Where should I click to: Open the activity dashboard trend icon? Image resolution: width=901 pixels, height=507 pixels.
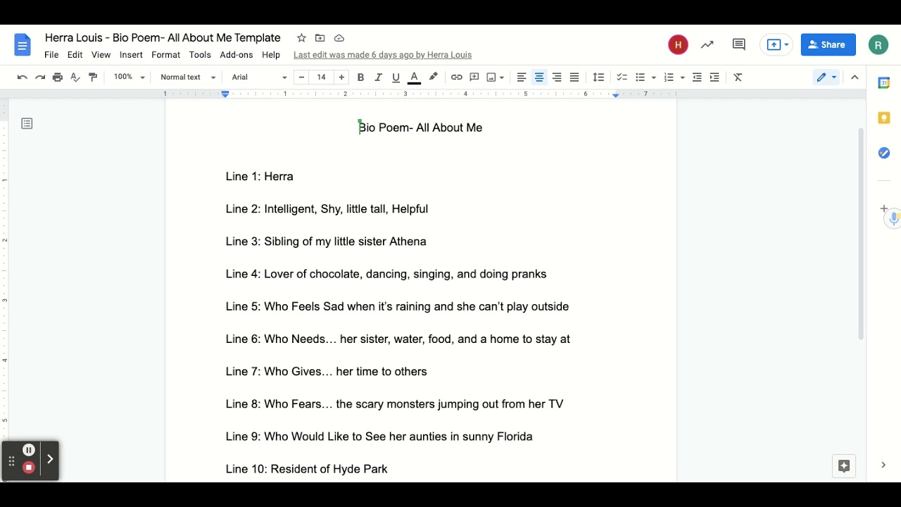tap(707, 45)
